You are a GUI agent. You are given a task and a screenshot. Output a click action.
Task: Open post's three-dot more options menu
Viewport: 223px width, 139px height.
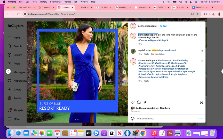click(201, 26)
